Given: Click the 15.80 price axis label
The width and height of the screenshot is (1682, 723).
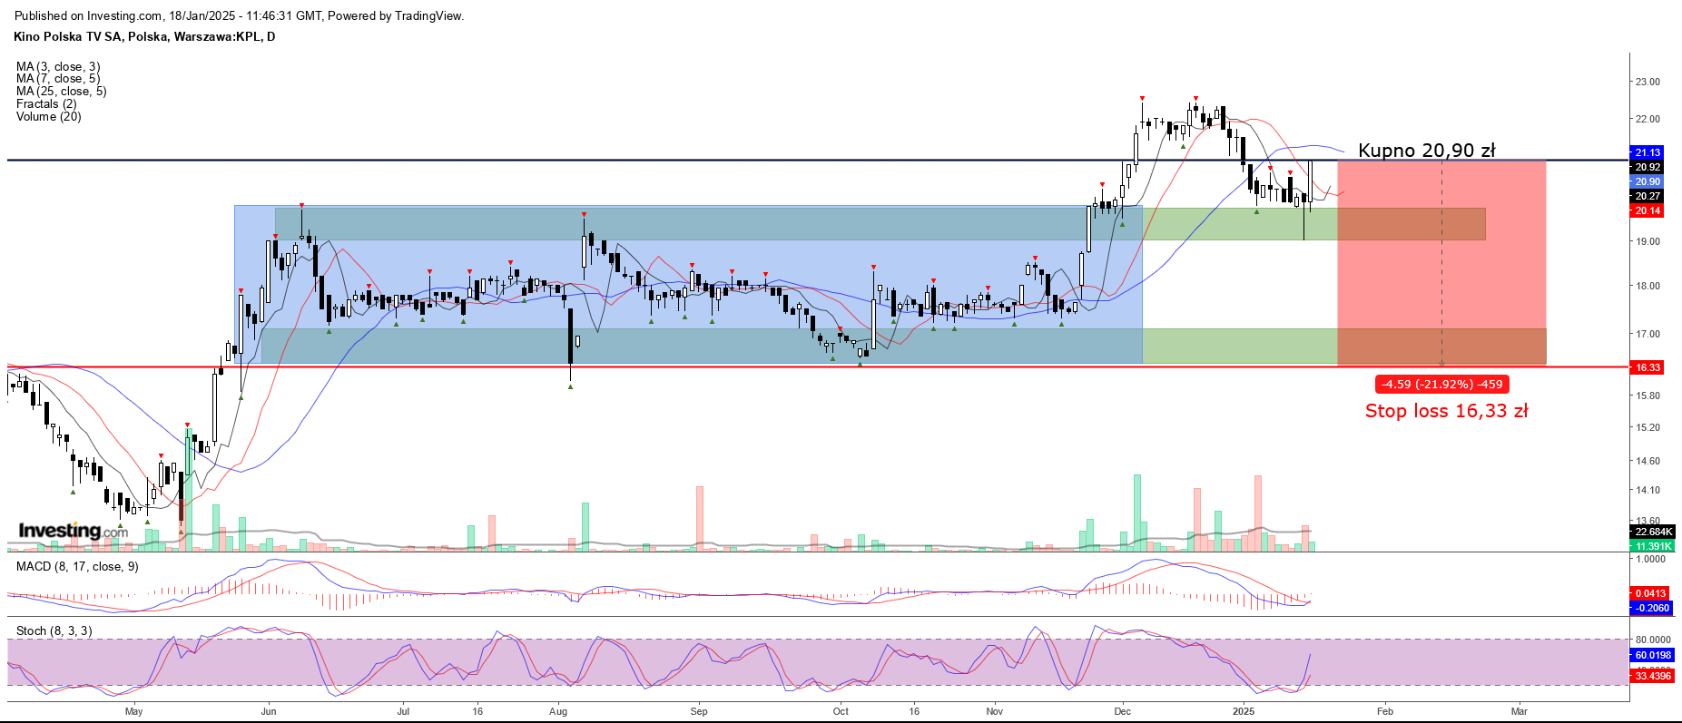Looking at the screenshot, I should pyautogui.click(x=1648, y=396).
